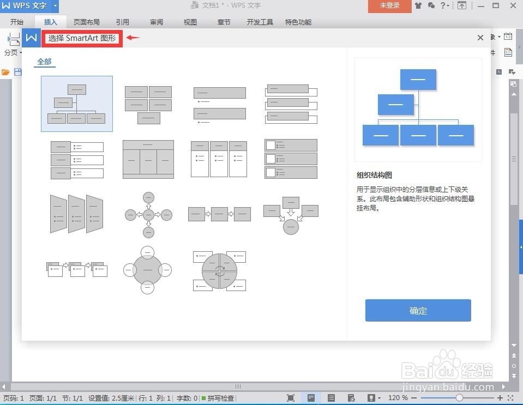
Task: Confirm selection with 确定 button
Action: [x=418, y=311]
